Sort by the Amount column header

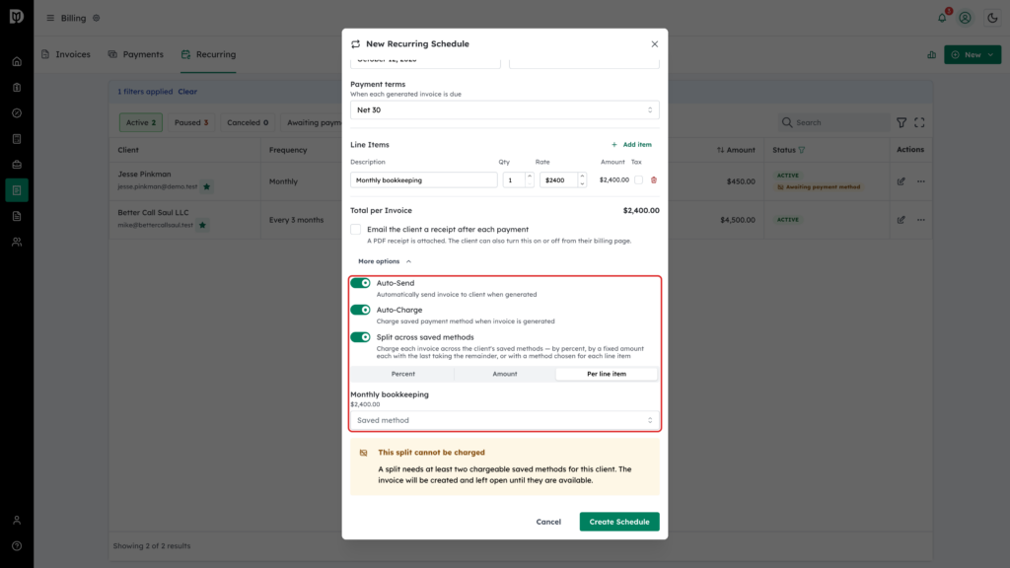(x=736, y=150)
